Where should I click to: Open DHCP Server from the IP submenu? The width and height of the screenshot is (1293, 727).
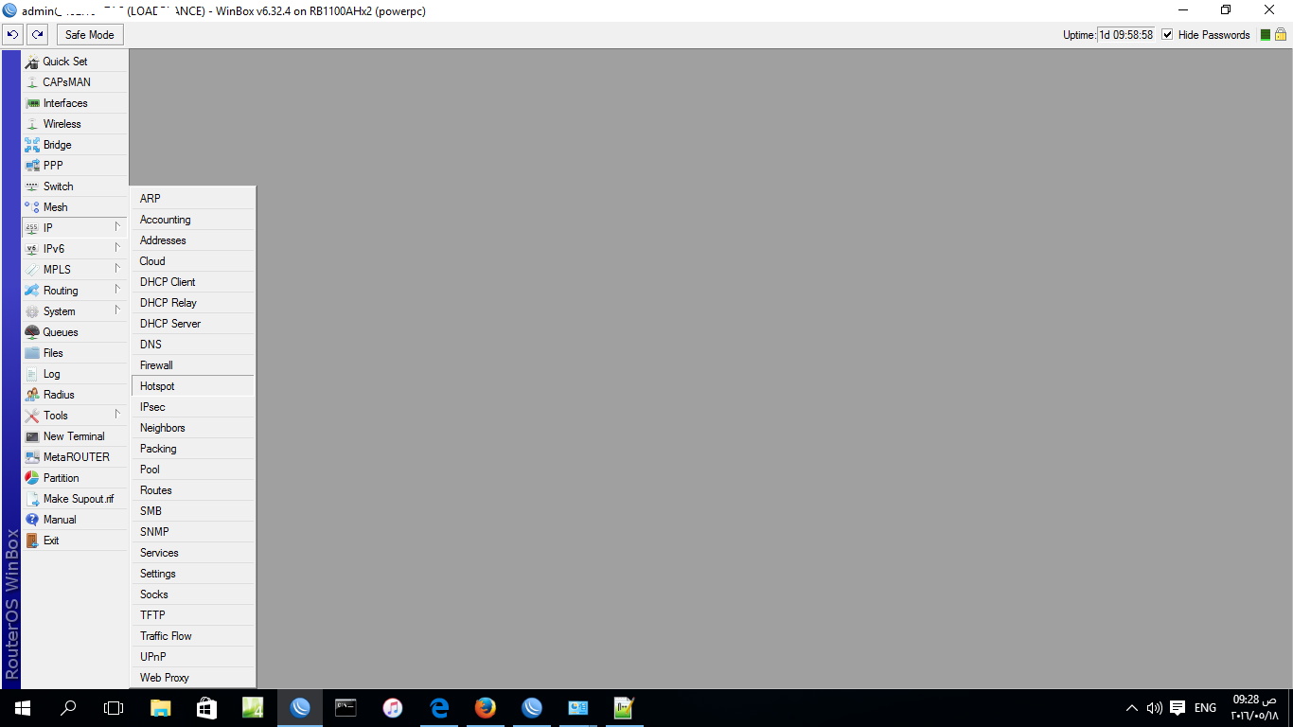193,324
